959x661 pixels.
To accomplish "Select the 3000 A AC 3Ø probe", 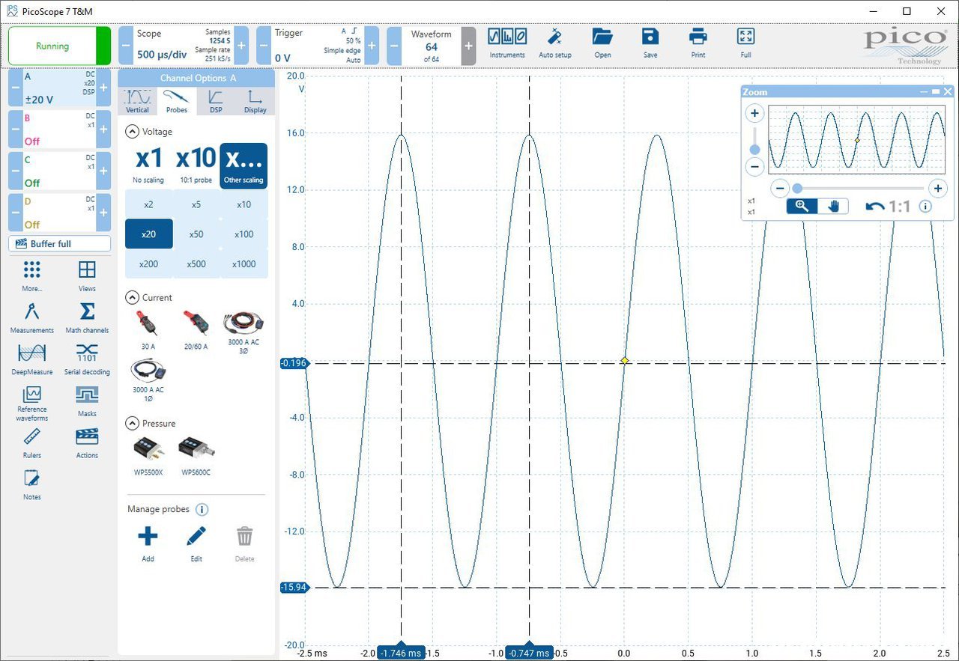I will tap(243, 332).
